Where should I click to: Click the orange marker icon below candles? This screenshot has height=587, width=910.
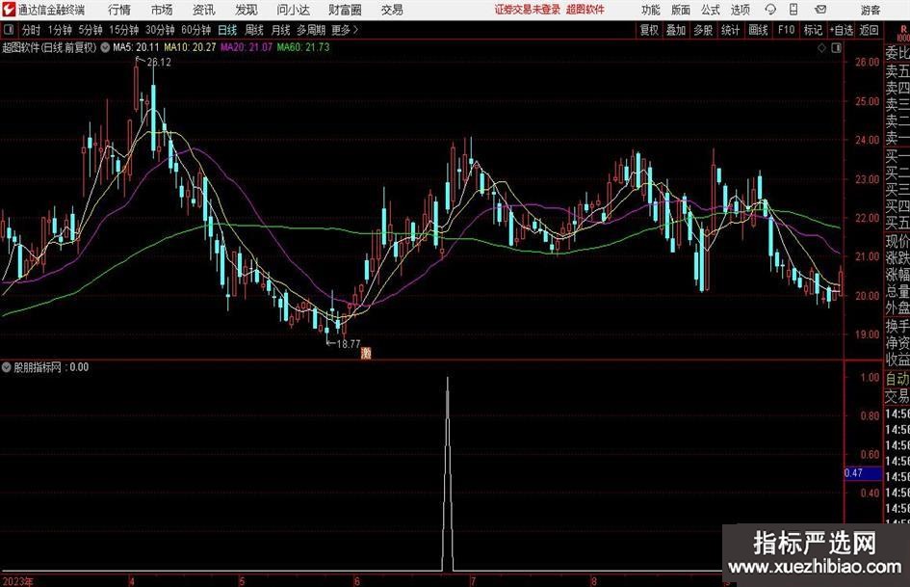point(366,352)
